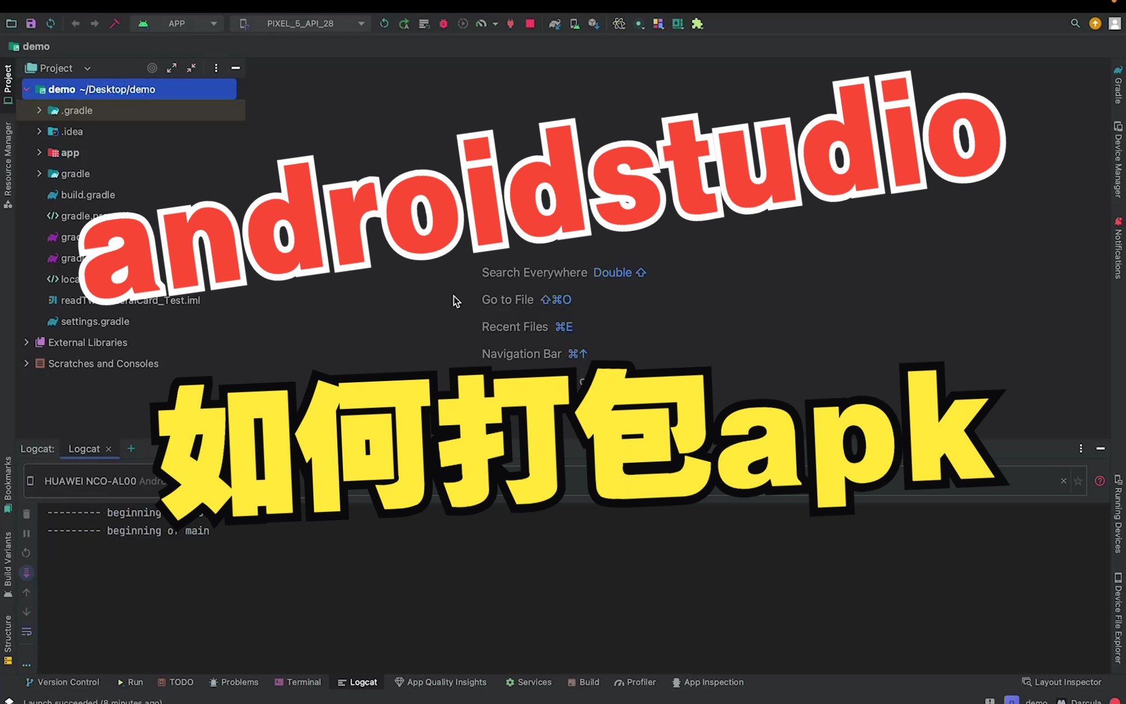The height and width of the screenshot is (704, 1126).
Task: Click the Sync/reload from disk icon
Action: click(x=51, y=23)
